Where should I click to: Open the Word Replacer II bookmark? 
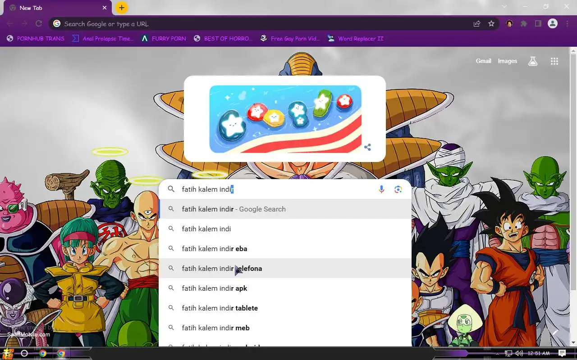356,39
